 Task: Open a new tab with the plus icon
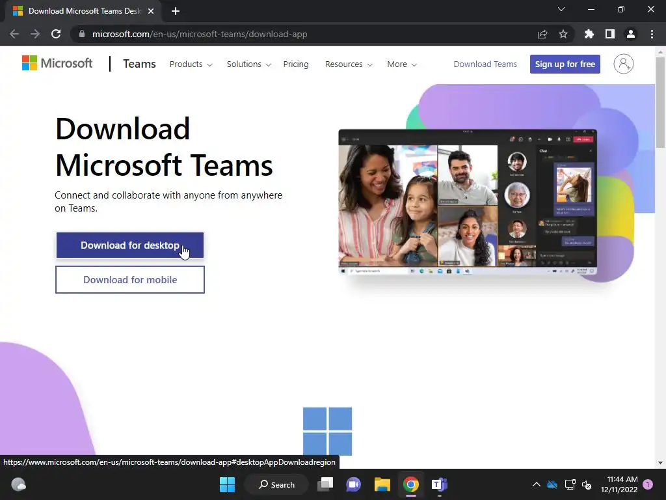click(176, 11)
